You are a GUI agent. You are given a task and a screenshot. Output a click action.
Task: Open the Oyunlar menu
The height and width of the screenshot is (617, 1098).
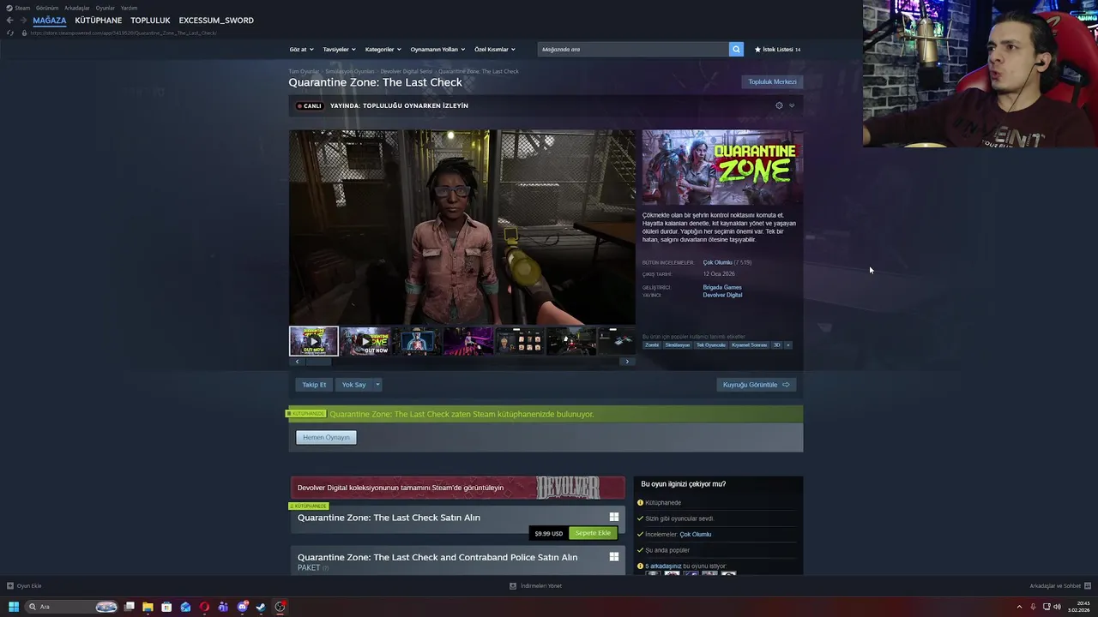(x=106, y=8)
